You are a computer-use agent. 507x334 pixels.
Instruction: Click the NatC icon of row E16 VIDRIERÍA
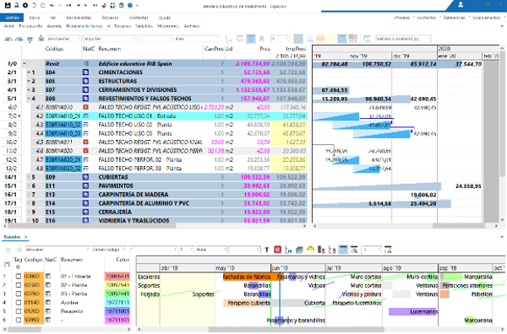85,220
